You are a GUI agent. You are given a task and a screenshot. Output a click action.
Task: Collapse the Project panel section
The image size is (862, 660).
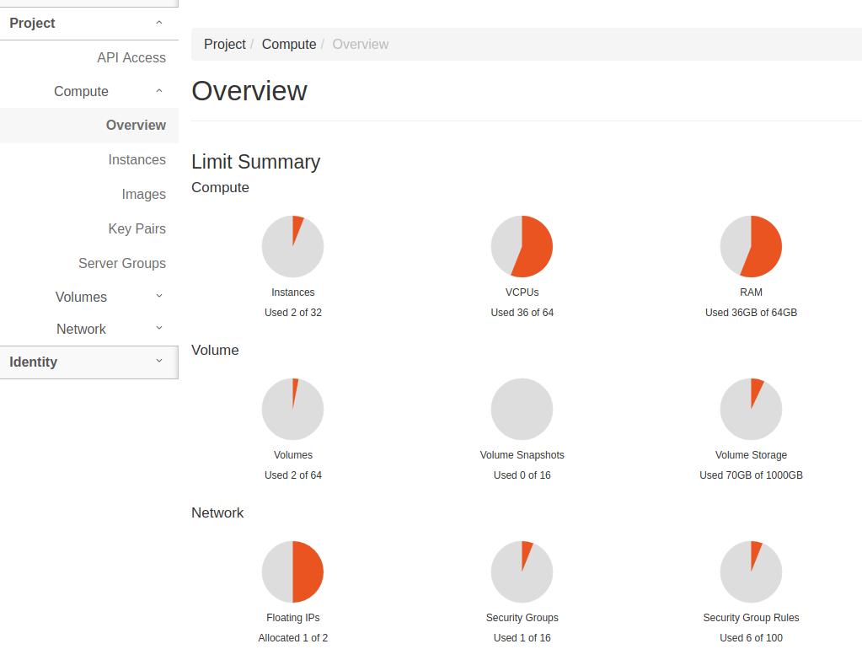(x=88, y=24)
